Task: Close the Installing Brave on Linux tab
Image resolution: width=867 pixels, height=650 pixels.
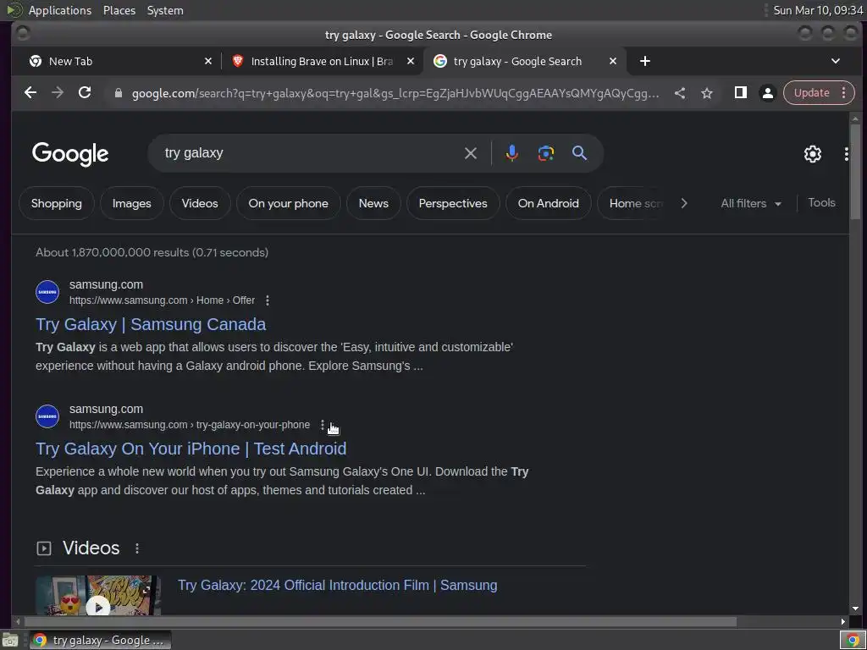Action: 411,61
